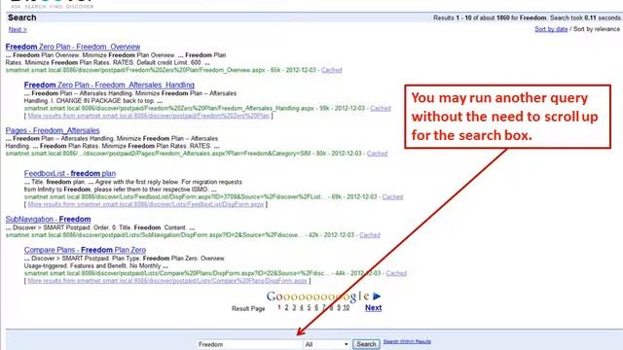
Task: Go to result page 10
Action: point(347,307)
